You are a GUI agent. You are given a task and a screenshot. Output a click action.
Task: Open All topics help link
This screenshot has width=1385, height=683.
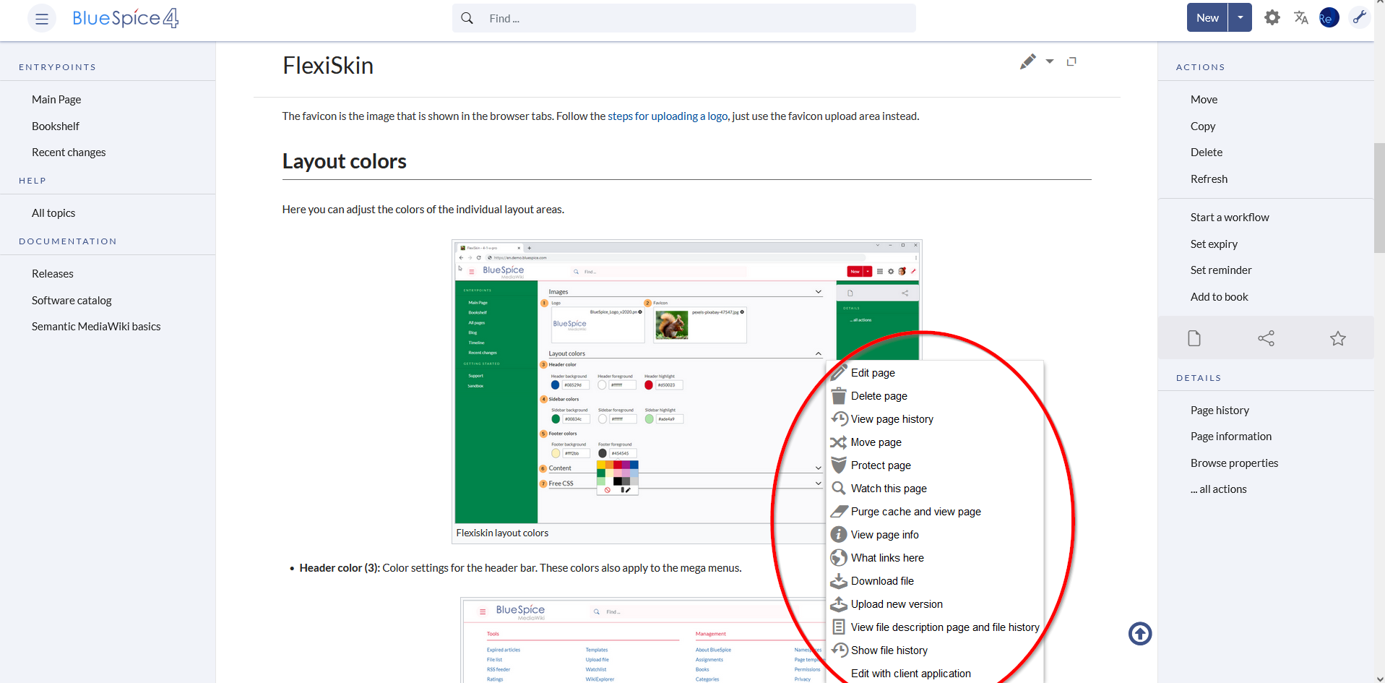pos(53,213)
